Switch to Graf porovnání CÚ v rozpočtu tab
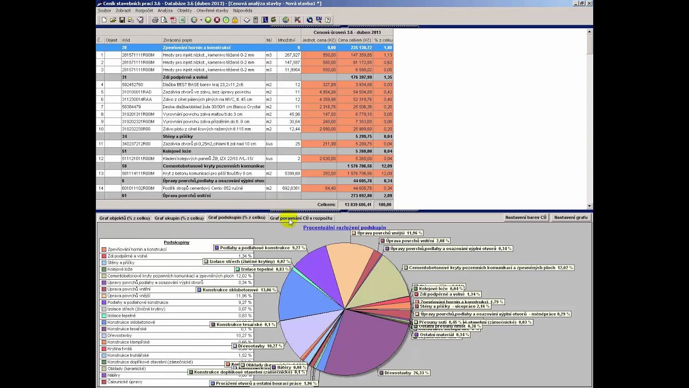The height and width of the screenshot is (388, 689). [301, 218]
